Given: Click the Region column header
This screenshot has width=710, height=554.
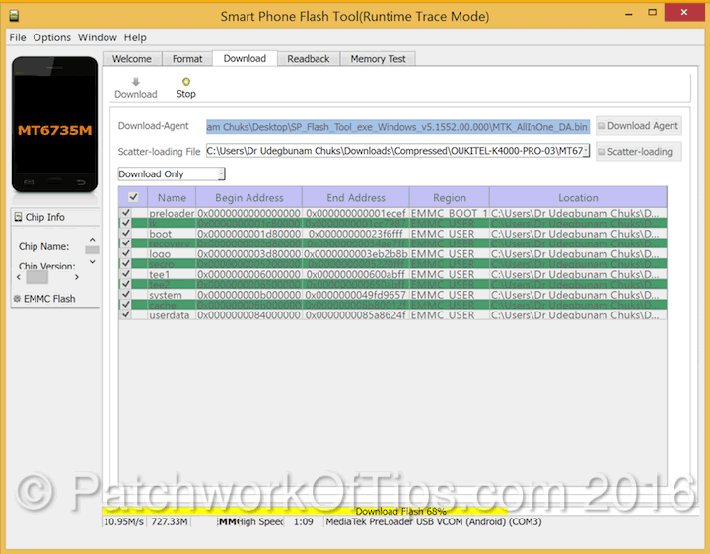Looking at the screenshot, I should tap(450, 198).
